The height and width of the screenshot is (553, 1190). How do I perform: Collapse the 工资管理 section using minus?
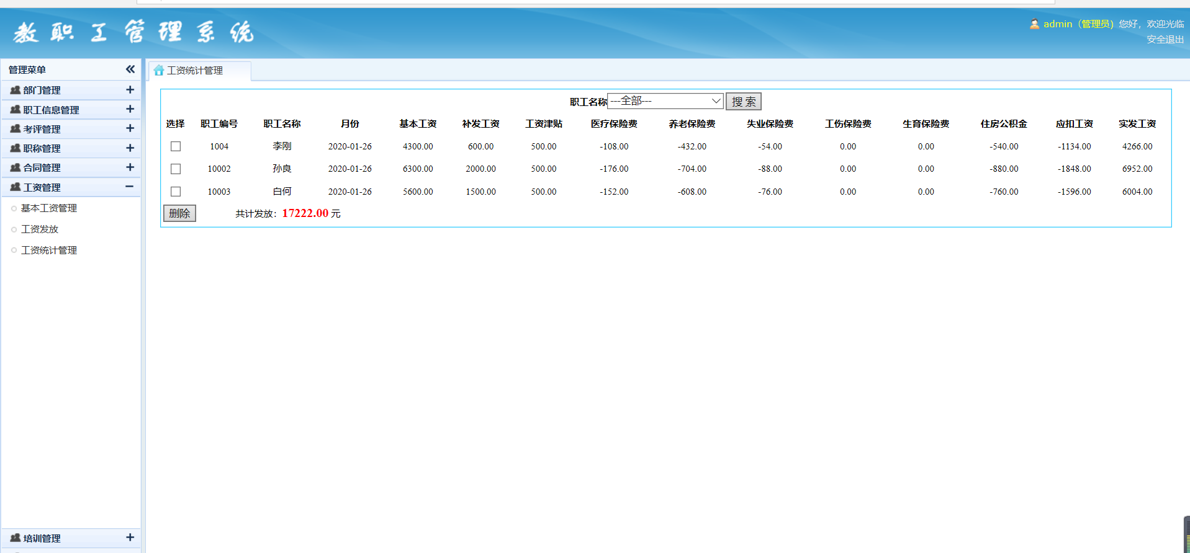click(x=129, y=187)
